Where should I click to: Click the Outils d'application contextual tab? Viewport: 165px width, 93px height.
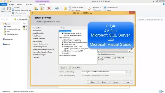[42, 1]
